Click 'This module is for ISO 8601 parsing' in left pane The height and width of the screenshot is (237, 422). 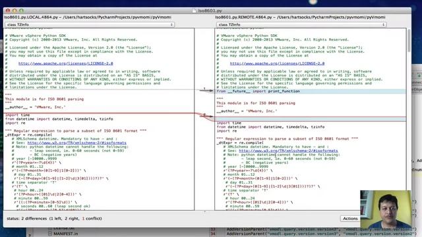[44, 99]
